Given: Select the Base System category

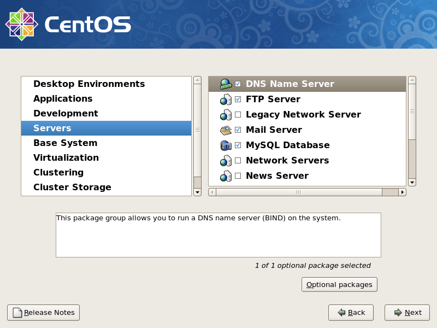Looking at the screenshot, I should click(x=106, y=143).
